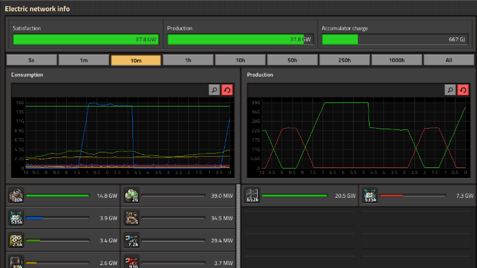Click the 20.5 GW production value

(345, 196)
